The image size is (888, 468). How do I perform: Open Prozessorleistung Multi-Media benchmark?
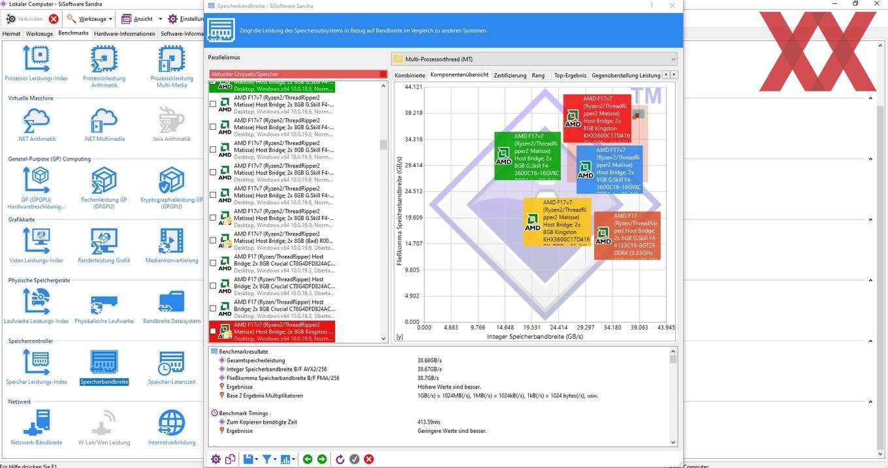pos(172,67)
